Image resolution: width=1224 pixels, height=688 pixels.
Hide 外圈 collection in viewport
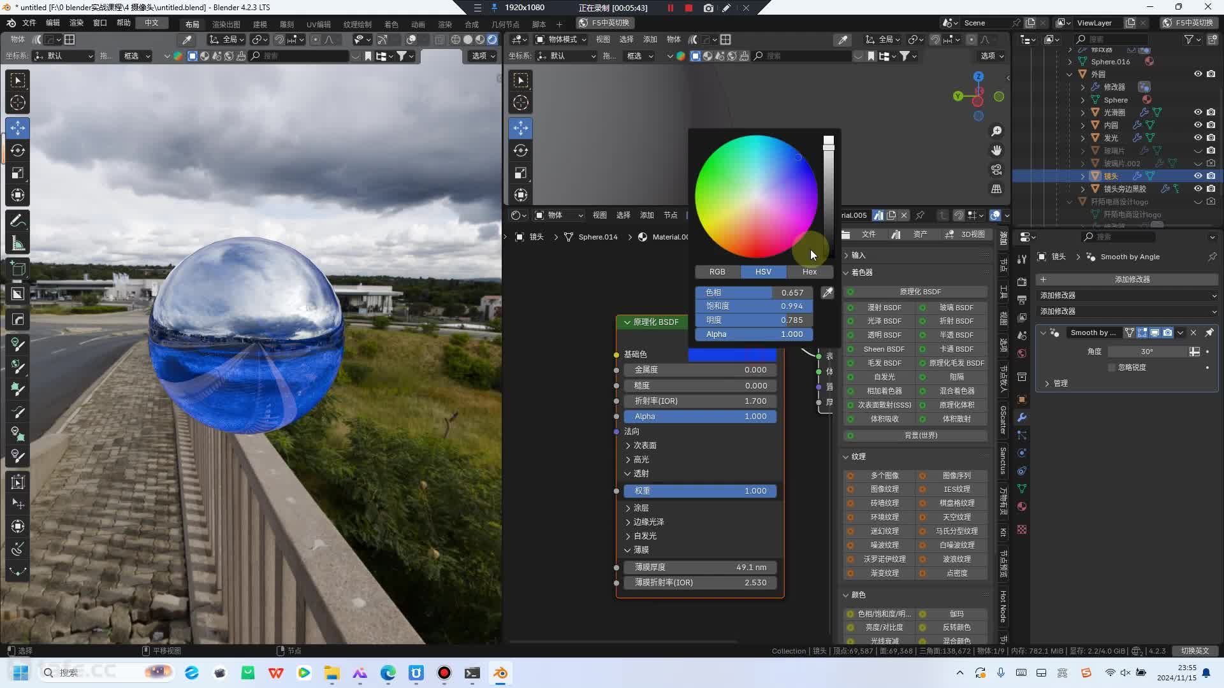tap(1198, 74)
